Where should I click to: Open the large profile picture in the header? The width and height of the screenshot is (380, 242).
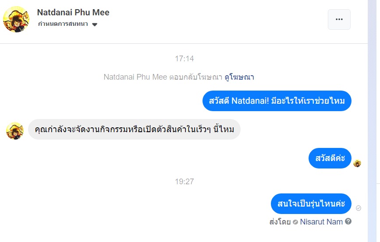(x=16, y=19)
